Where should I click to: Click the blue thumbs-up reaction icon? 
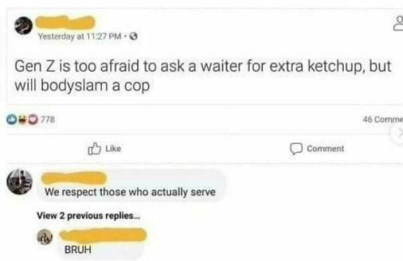click(11, 119)
